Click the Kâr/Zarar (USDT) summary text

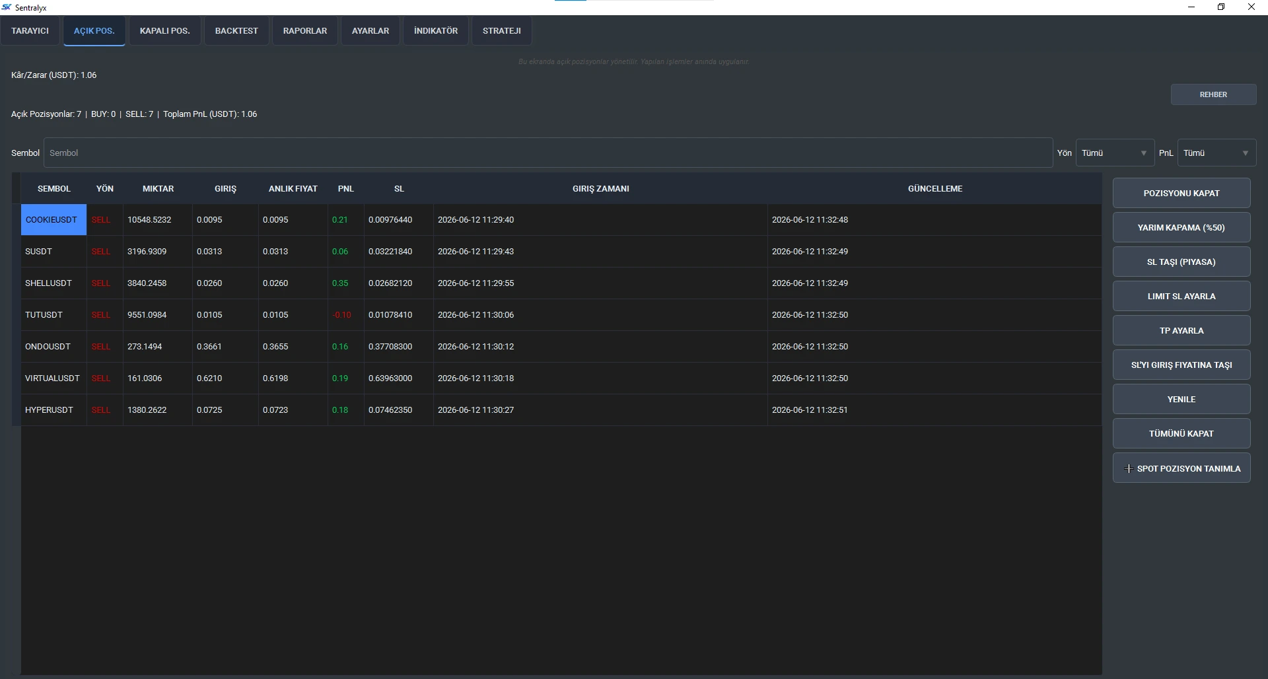[54, 75]
